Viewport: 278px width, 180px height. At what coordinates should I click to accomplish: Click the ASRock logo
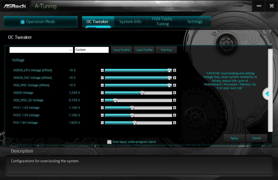[x=15, y=6]
